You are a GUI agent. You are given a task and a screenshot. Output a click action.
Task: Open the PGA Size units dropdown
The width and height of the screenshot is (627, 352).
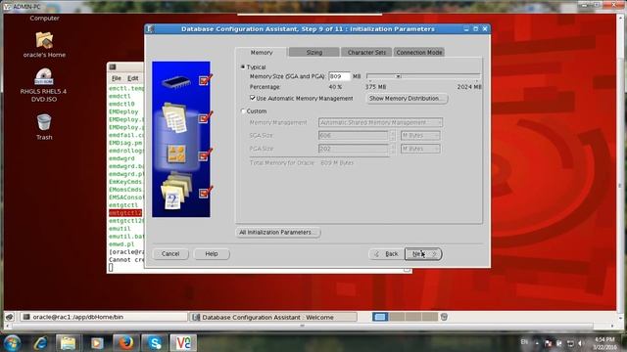point(420,149)
